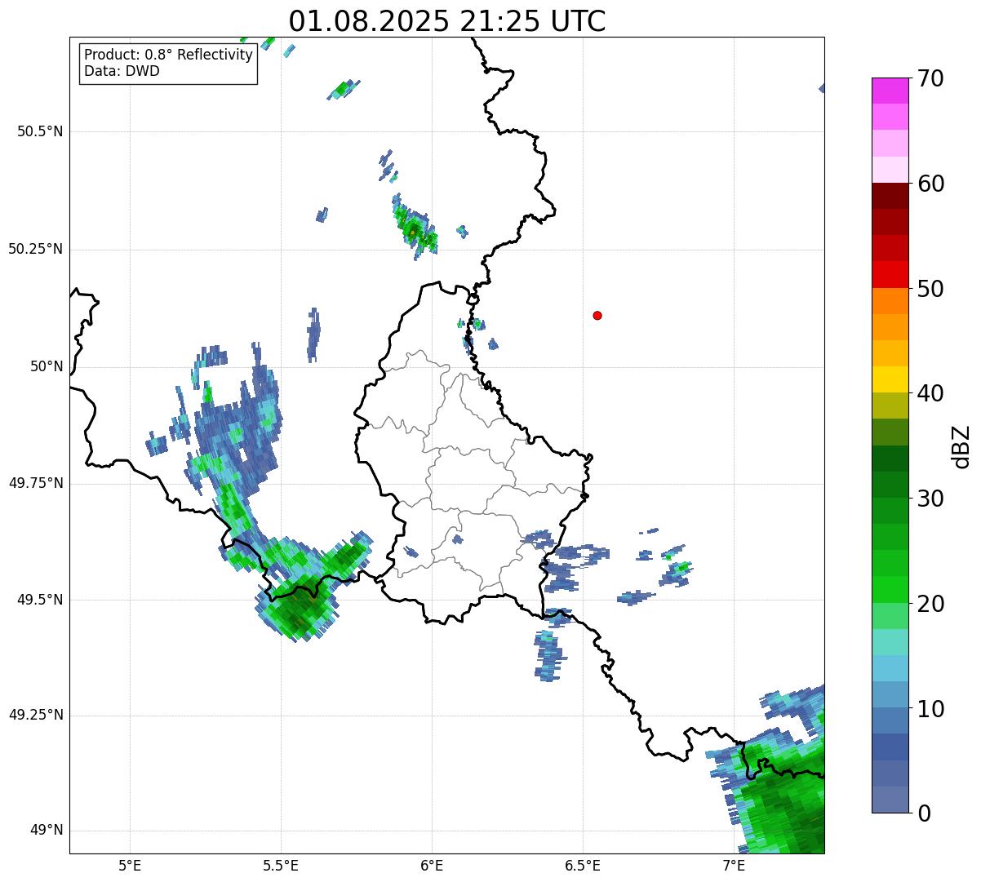Viewport: 981px width, 882px height.
Task: Click the 70 dBZ colorbar label
Action: pyautogui.click(x=930, y=79)
